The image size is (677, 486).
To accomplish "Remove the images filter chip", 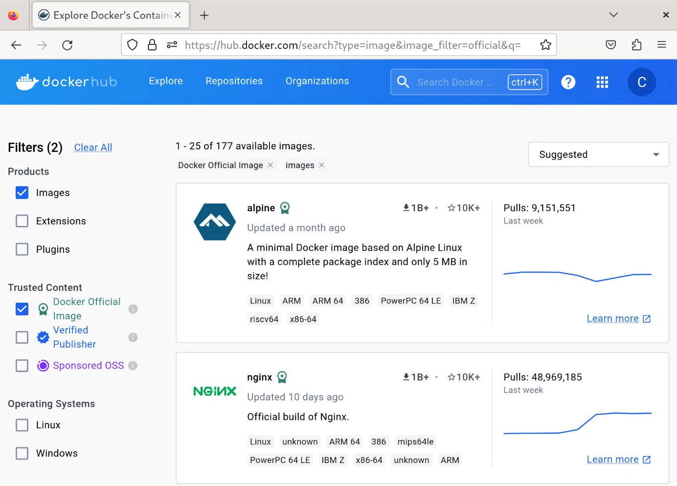I will pos(322,165).
